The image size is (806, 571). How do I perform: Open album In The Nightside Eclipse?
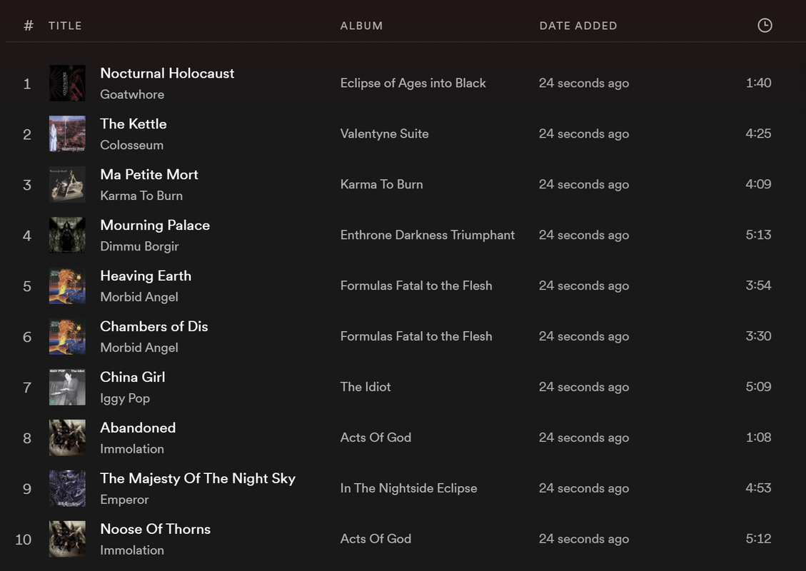(408, 488)
